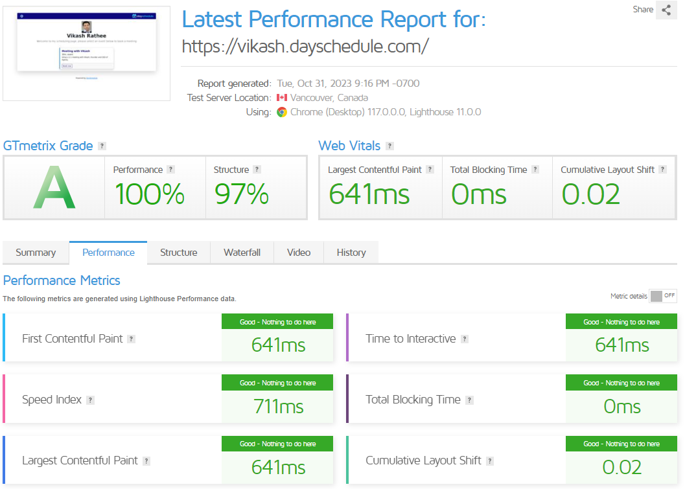Click the 0.02 Web Vitals layout shift value
This screenshot has width=685, height=489.
(x=590, y=194)
